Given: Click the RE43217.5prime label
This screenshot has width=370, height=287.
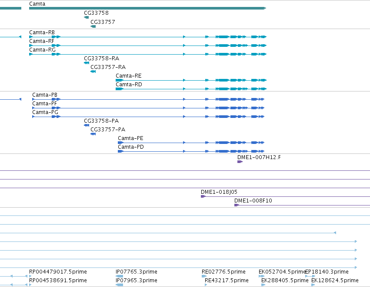Looking at the screenshot, I should (227, 280).
